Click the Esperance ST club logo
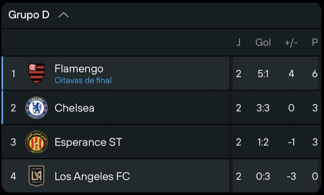The width and height of the screenshot is (324, 195). click(x=36, y=142)
